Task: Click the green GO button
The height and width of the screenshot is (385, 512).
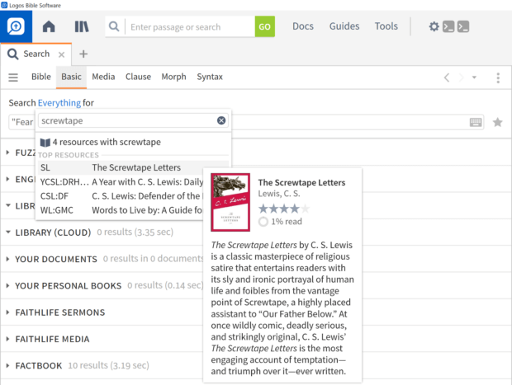Action: pos(264,26)
